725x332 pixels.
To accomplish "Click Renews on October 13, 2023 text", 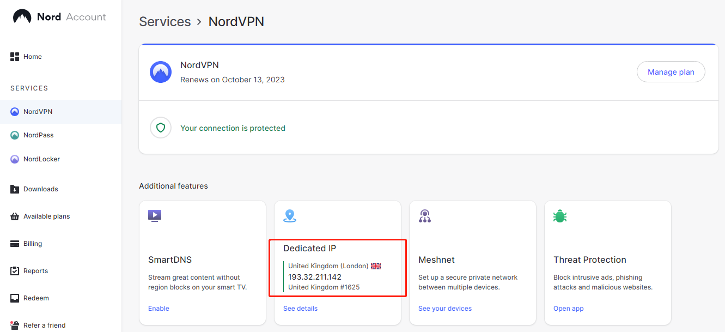I will coord(233,80).
